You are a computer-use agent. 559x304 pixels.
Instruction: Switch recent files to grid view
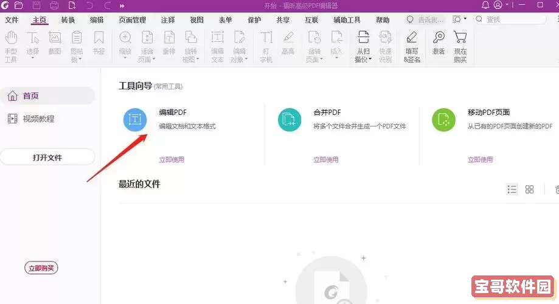point(529,189)
